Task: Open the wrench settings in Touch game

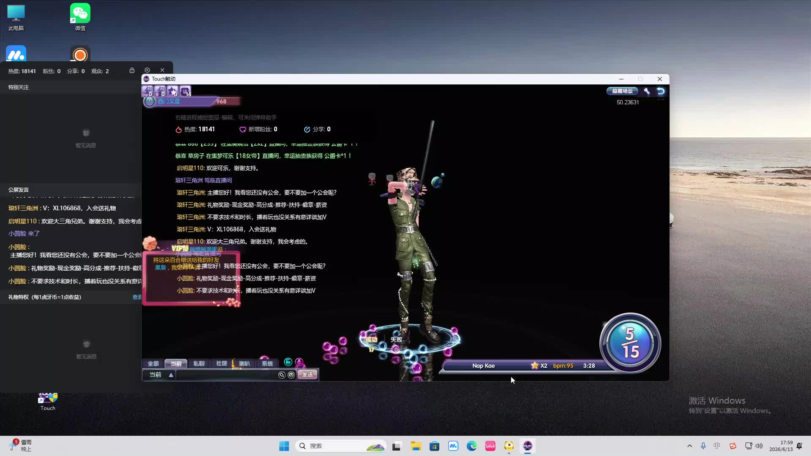Action: click(647, 91)
